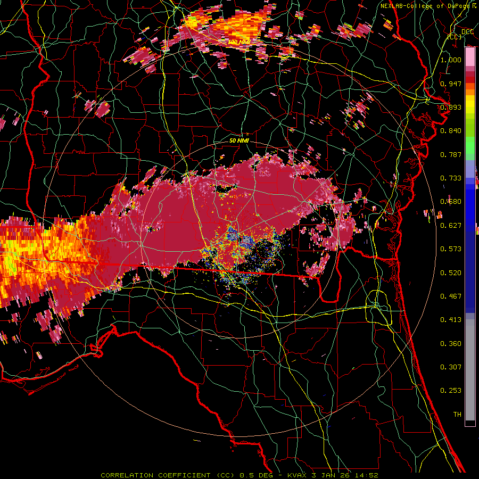Click the 0.307 legend value
Image resolution: width=479 pixels, height=479 pixels.
coord(451,367)
